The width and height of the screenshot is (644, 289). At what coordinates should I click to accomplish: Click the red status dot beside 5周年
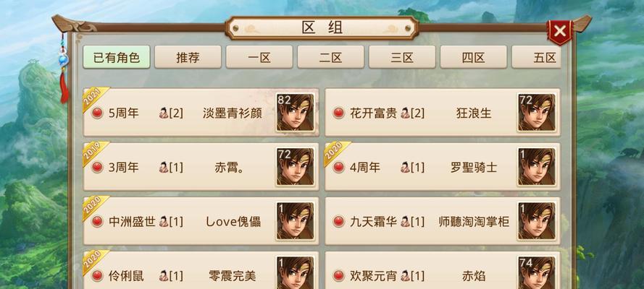[x=97, y=113]
